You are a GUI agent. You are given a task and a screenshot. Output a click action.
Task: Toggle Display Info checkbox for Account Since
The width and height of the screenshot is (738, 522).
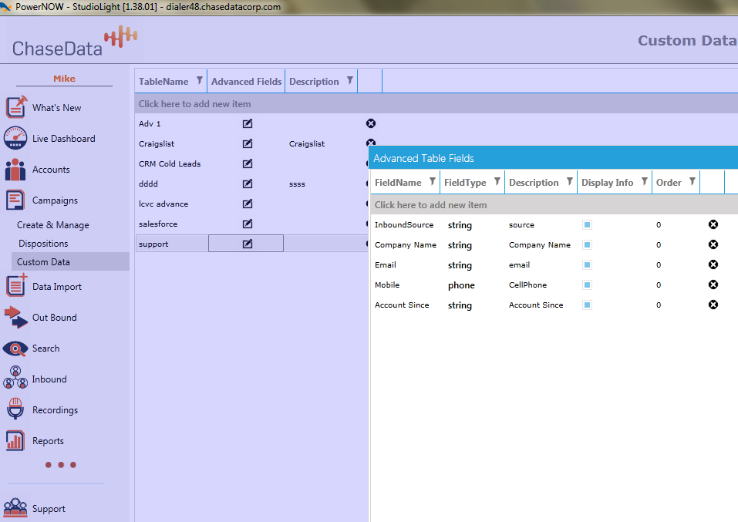587,305
